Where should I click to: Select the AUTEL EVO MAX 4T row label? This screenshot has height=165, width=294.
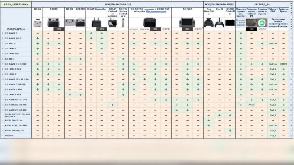[x=16, y=131]
